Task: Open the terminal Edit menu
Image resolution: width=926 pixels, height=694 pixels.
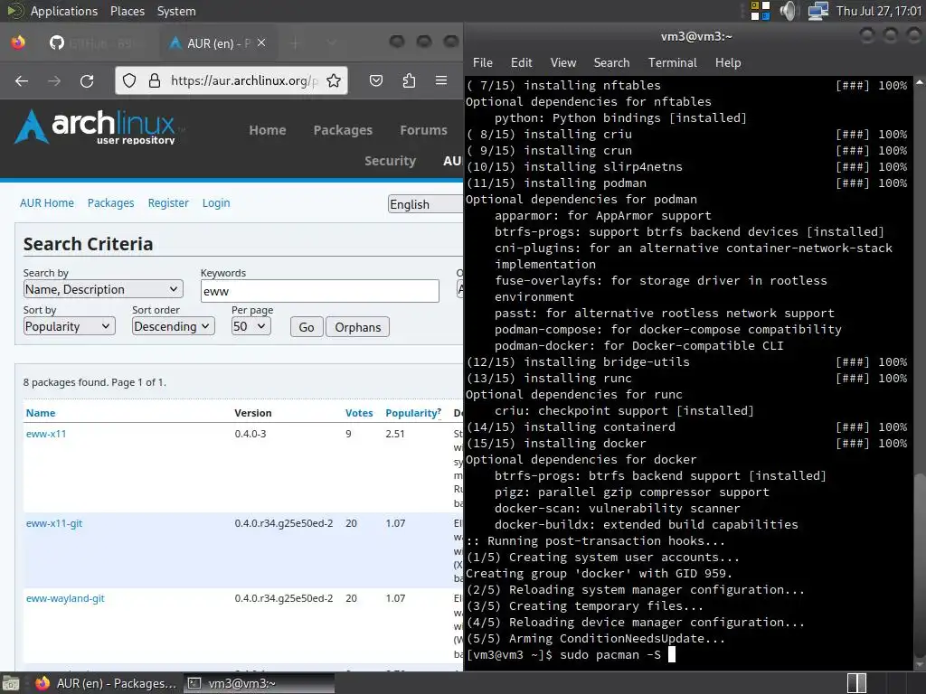Action: tap(522, 62)
